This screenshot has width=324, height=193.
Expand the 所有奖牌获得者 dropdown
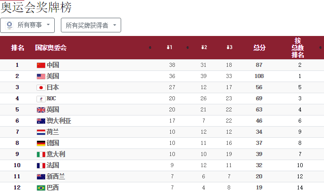(x=91, y=25)
